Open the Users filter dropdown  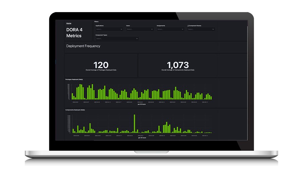tap(138, 29)
